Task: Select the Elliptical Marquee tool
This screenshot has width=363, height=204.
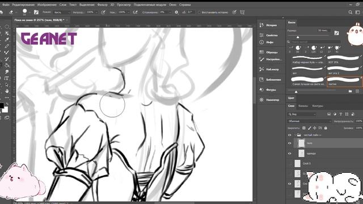Action: click(x=7, y=27)
